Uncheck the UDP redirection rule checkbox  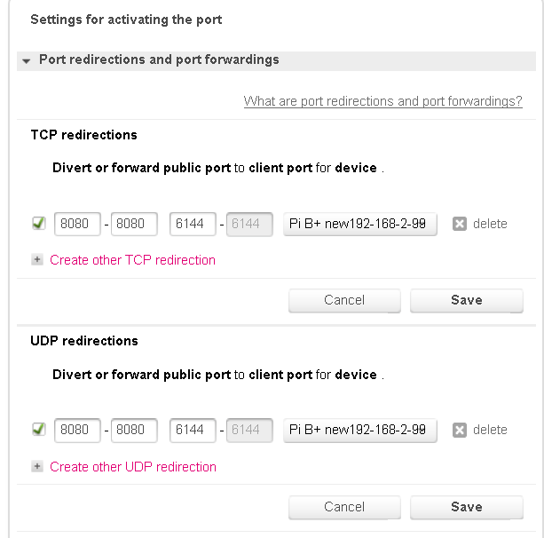(38, 430)
